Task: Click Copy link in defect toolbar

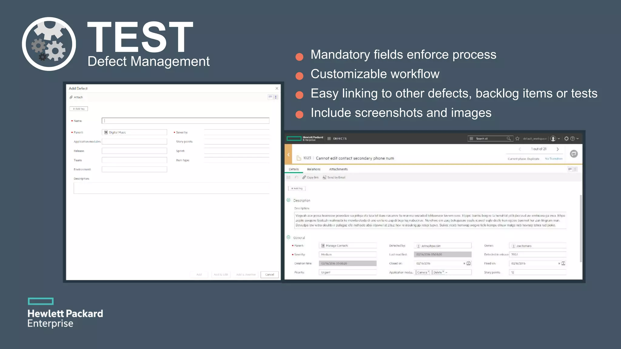Action: (310, 178)
